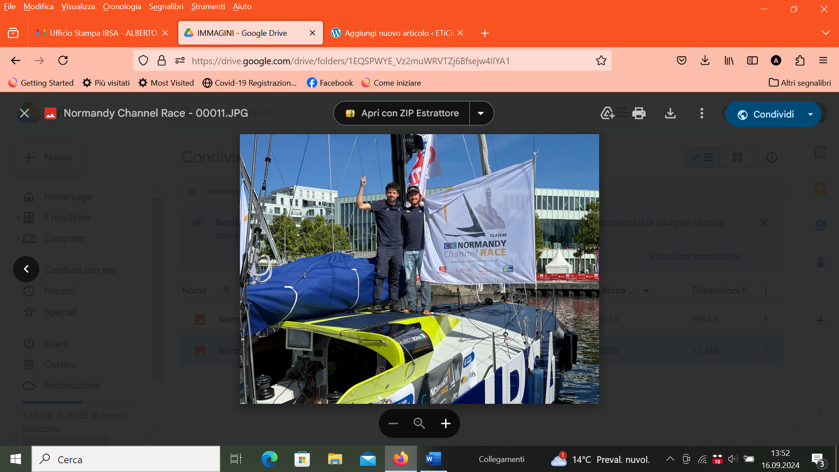
Task: Open the Getting Started bookmark
Action: [41, 83]
